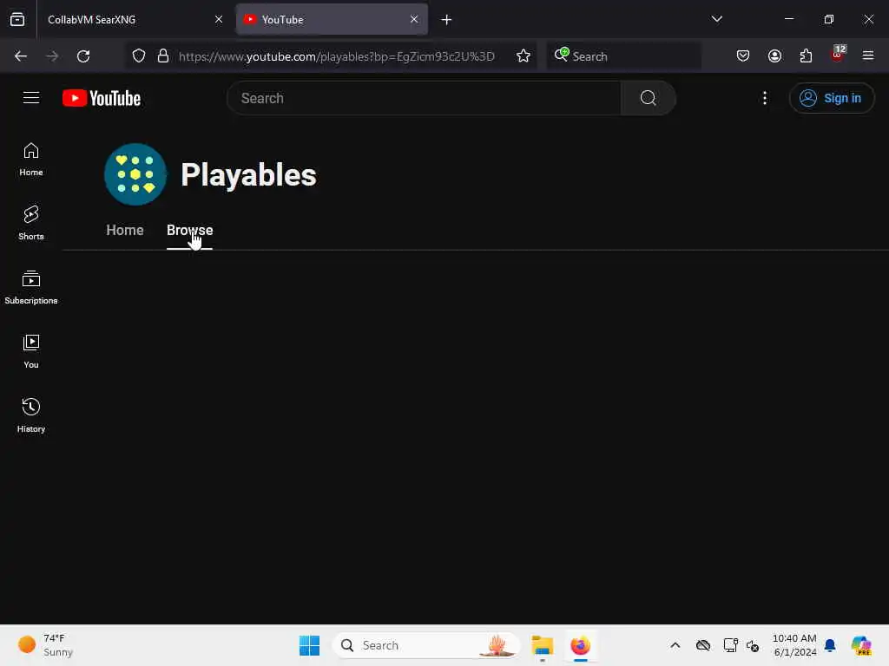Screen dimensions: 889x666
Task: Show hidden system tray icons
Action: 675,645
